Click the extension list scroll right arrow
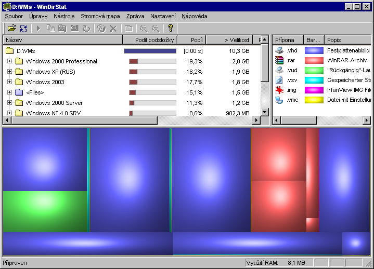 click(367, 120)
